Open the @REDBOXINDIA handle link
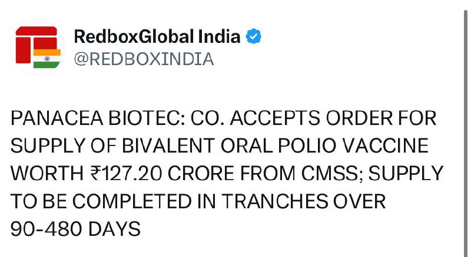 coord(144,59)
